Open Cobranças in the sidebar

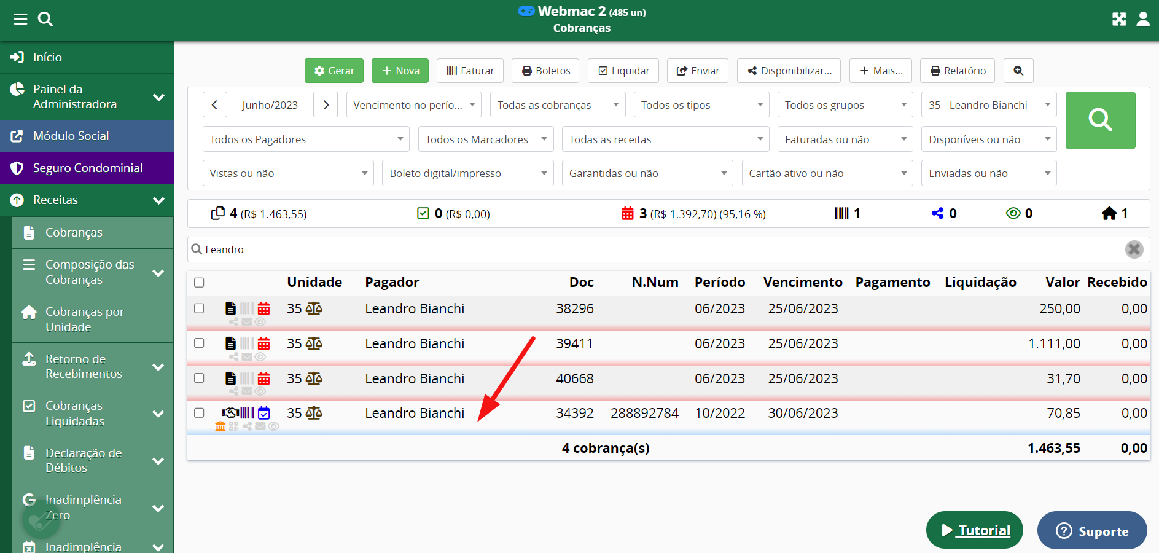[x=74, y=232]
